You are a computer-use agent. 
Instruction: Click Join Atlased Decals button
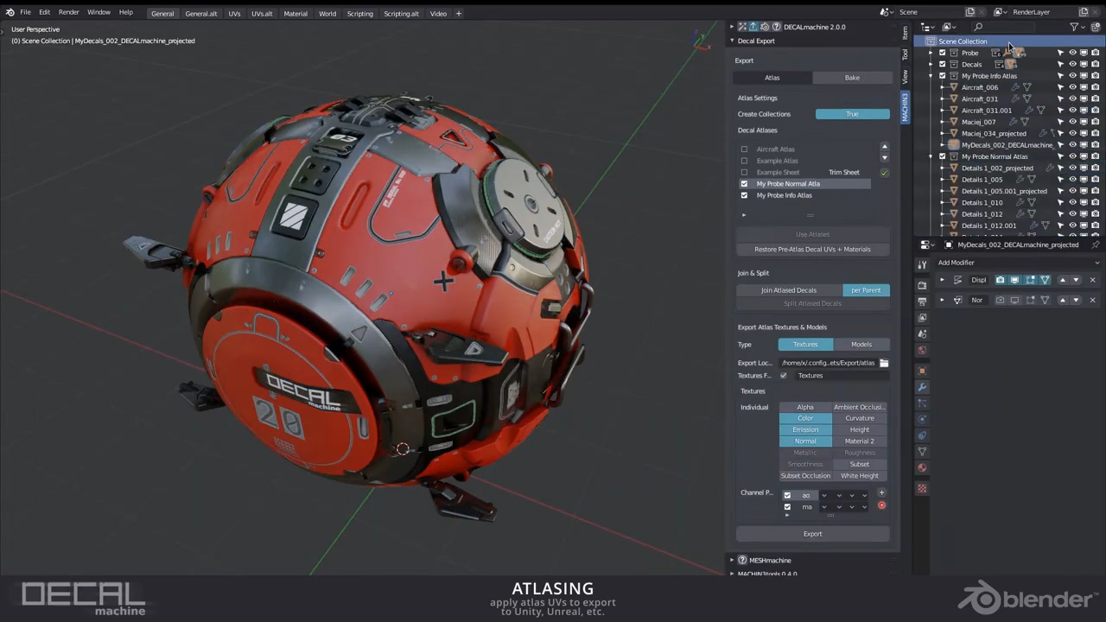788,290
